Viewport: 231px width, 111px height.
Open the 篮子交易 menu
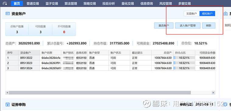pyautogui.click(x=52, y=3)
